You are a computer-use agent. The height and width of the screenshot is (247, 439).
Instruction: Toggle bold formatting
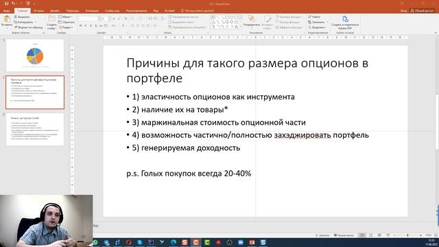click(81, 26)
